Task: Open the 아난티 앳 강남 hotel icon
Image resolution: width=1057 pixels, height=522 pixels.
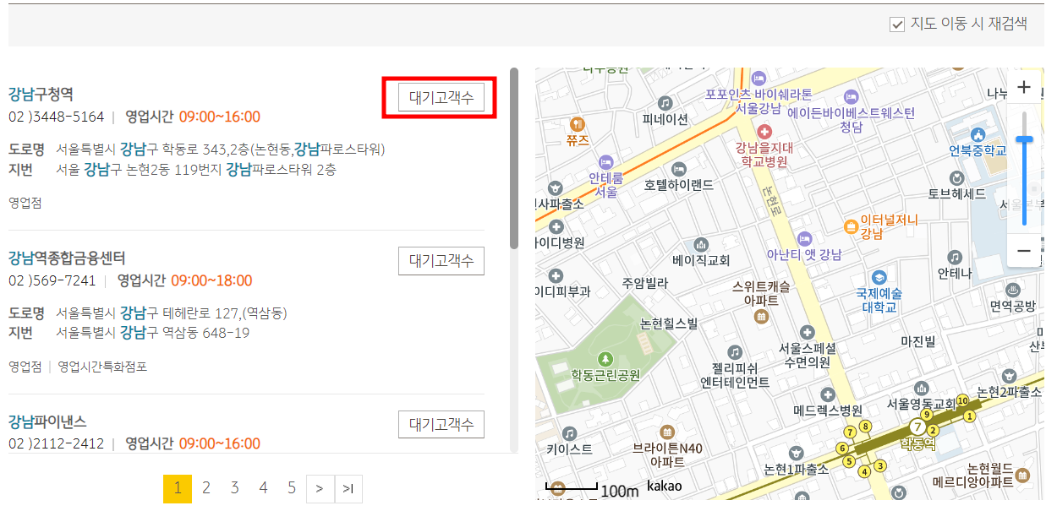Action: pos(804,238)
